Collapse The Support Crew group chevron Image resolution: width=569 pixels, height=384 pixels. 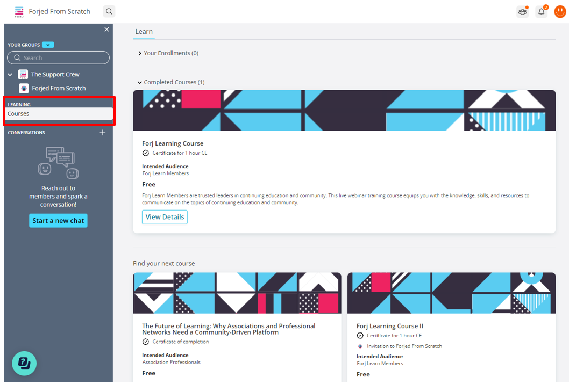(10, 75)
